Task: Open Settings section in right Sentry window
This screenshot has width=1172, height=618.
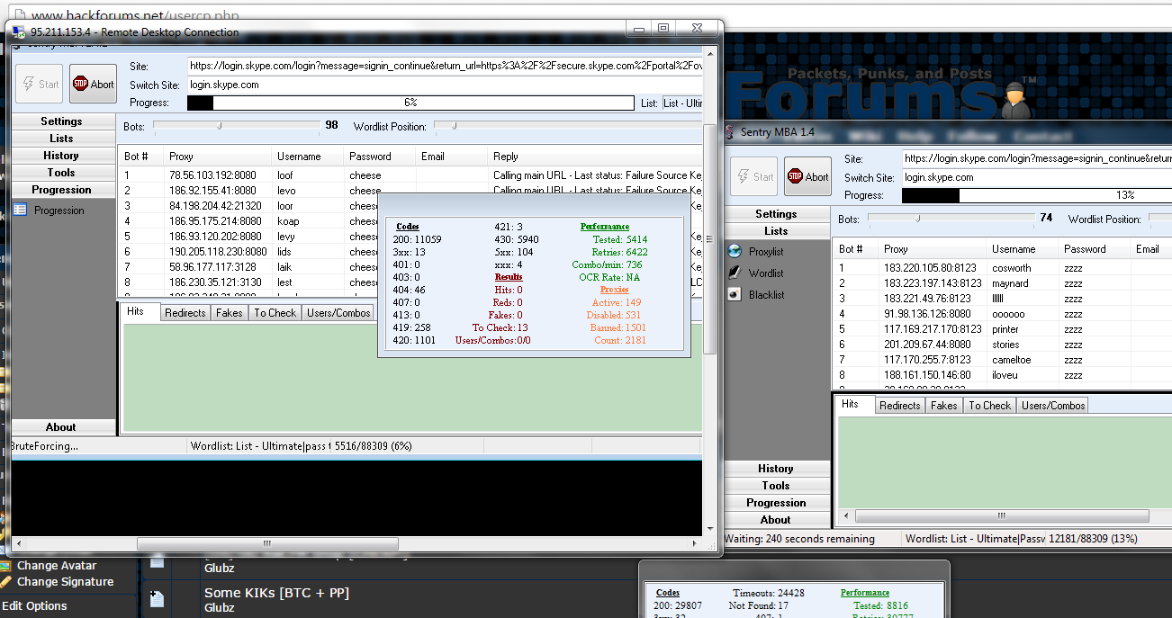Action: pos(776,214)
